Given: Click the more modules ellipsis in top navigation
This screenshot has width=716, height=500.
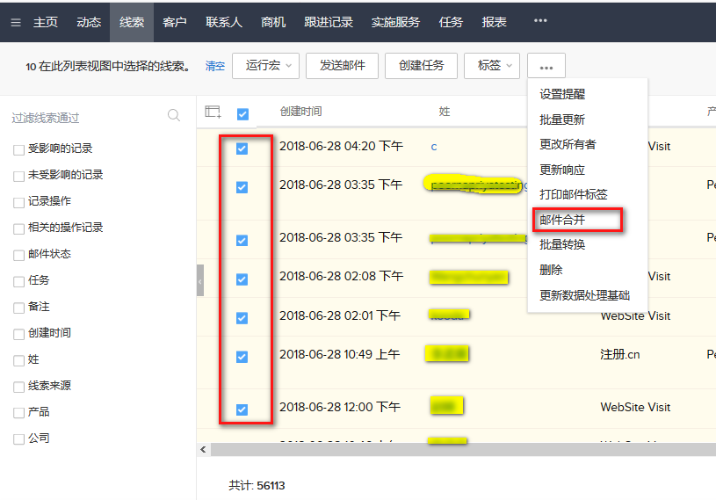Looking at the screenshot, I should click(x=540, y=22).
